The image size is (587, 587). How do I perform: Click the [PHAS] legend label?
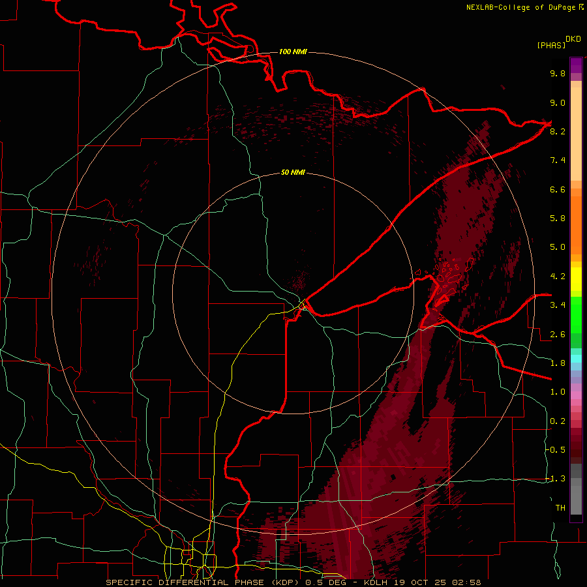tap(551, 45)
